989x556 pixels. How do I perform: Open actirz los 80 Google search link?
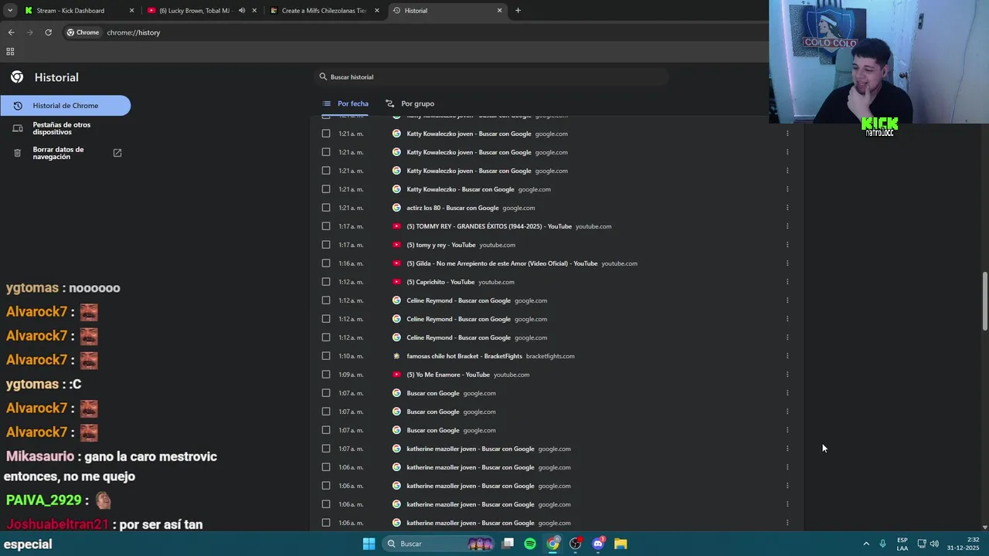(x=453, y=208)
